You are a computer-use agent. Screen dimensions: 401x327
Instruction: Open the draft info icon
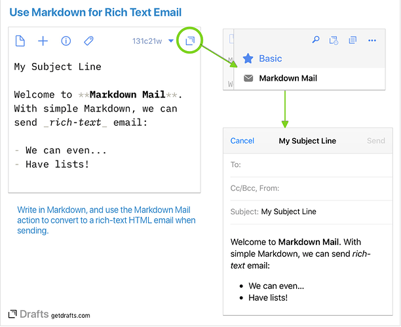66,41
